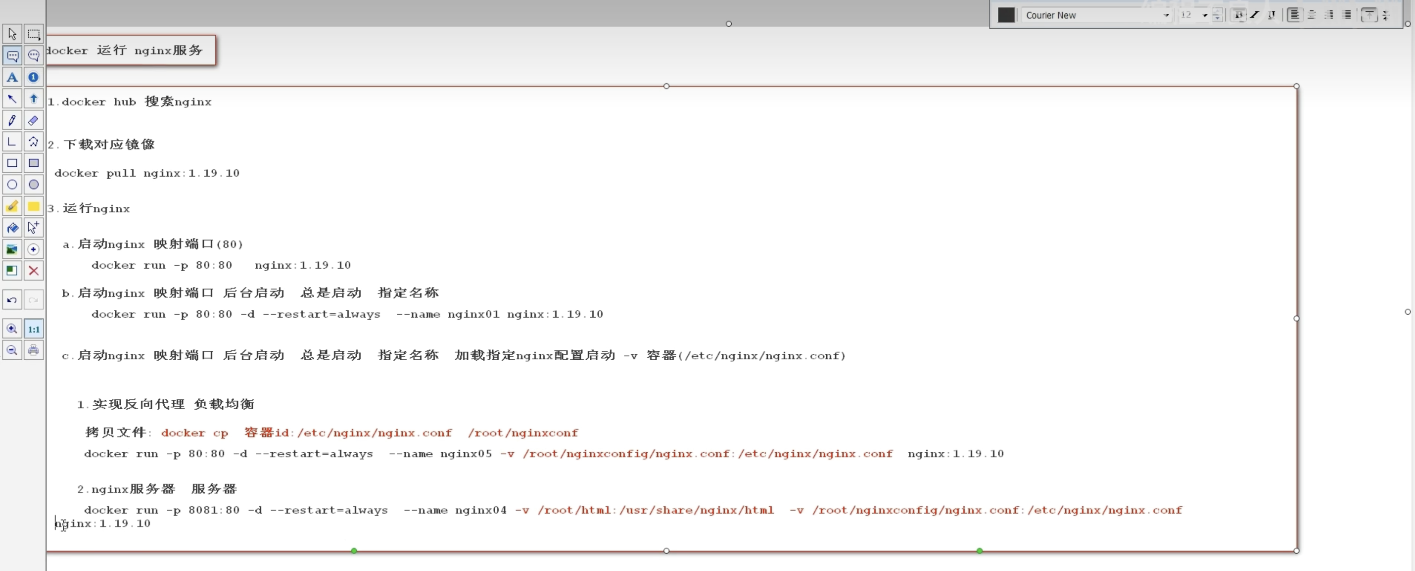Open the dark text color swatch
The height and width of the screenshot is (571, 1415).
pyautogui.click(x=1006, y=15)
